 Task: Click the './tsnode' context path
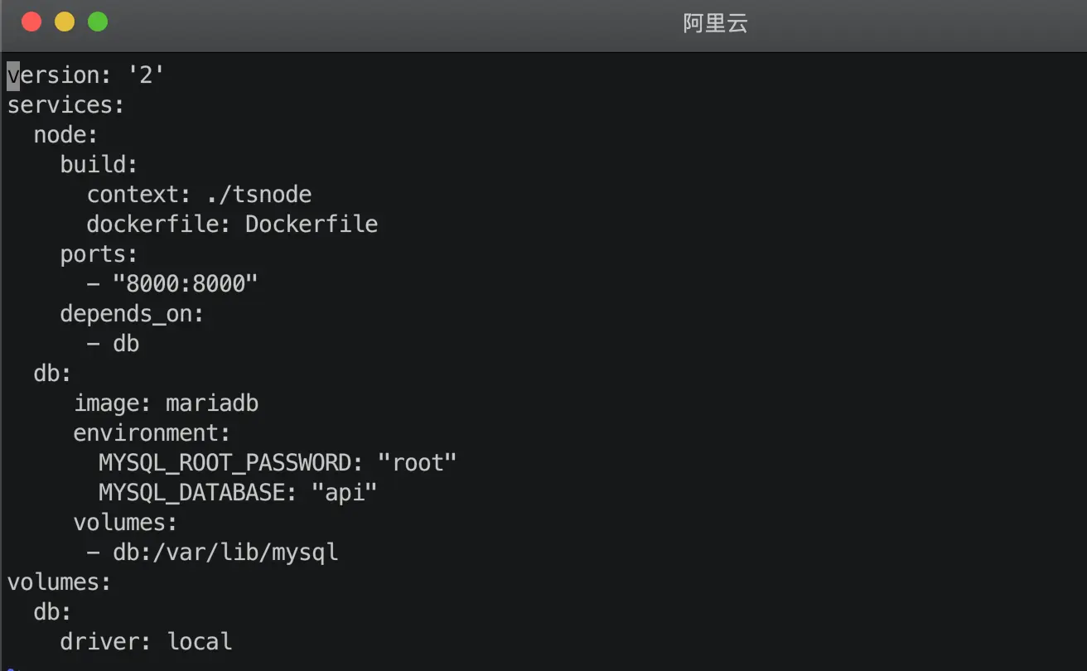coord(259,195)
